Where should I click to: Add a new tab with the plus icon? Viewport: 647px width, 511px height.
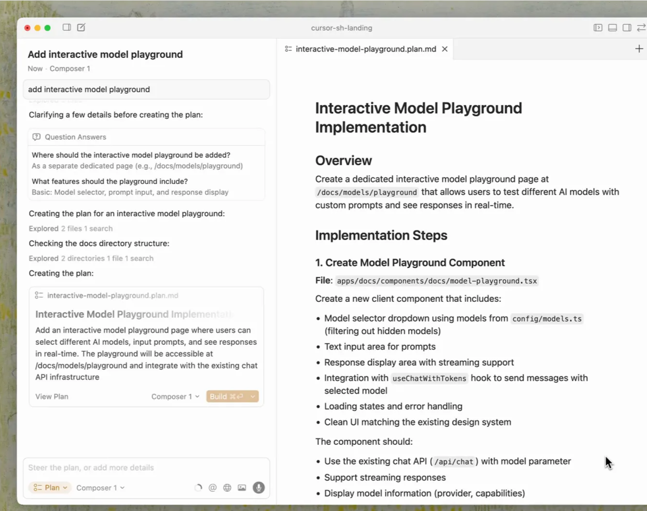639,49
